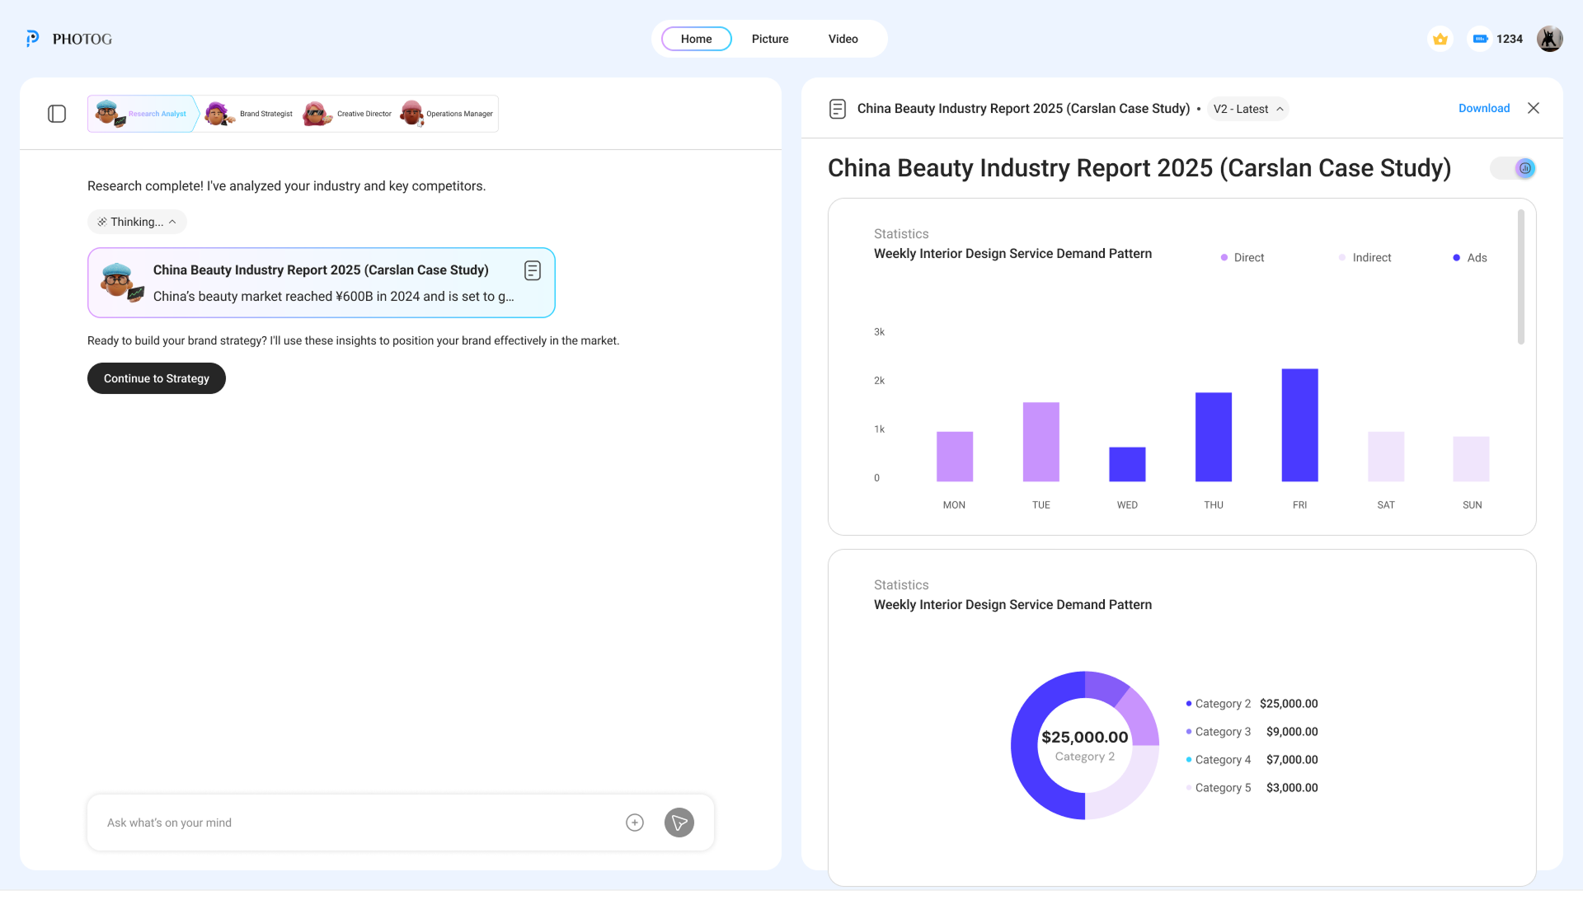Image resolution: width=1583 pixels, height=900 pixels.
Task: Click the credits battery icon
Action: click(1480, 39)
